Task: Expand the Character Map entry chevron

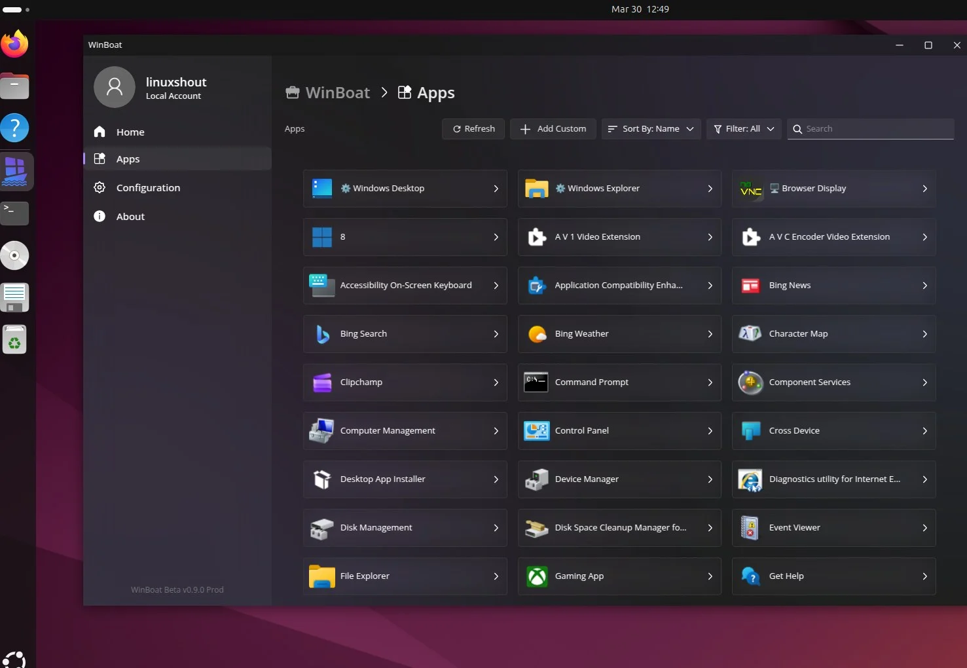Action: [x=924, y=334]
